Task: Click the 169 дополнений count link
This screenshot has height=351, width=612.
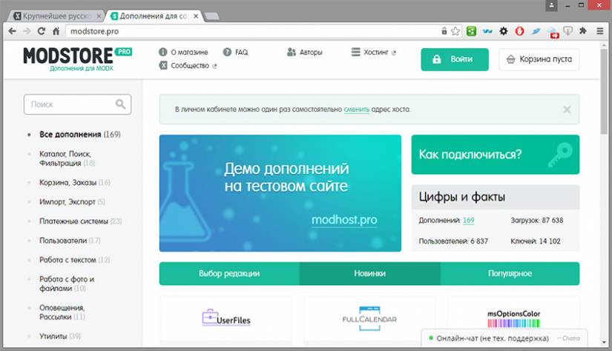Action: pos(468,220)
